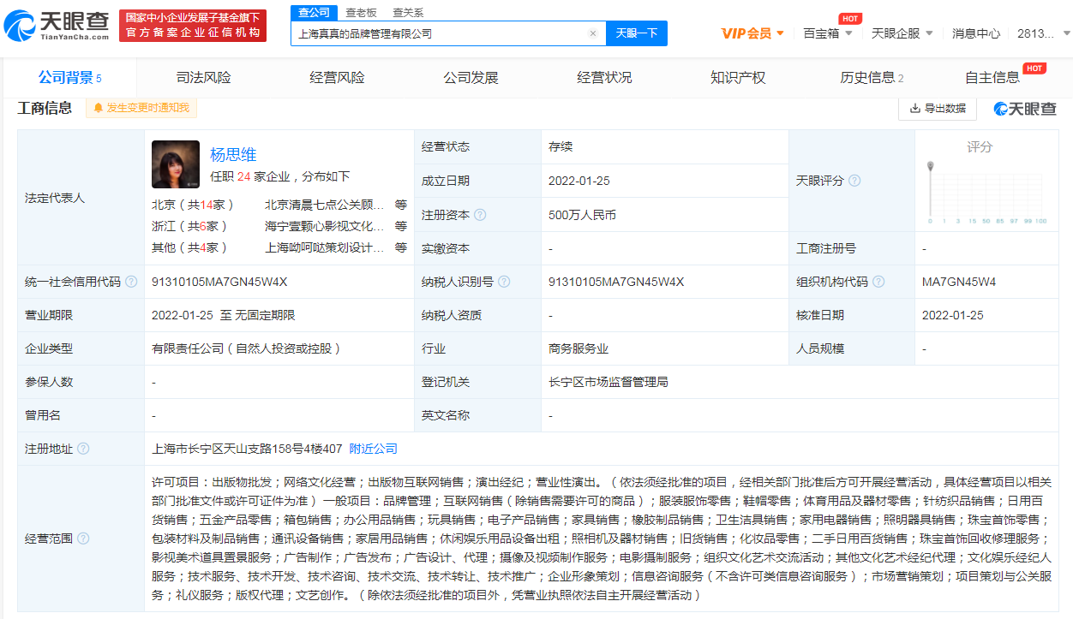Expand 等 next to 北京清晨七点公关顾
This screenshot has height=619, width=1073.
coord(401,205)
